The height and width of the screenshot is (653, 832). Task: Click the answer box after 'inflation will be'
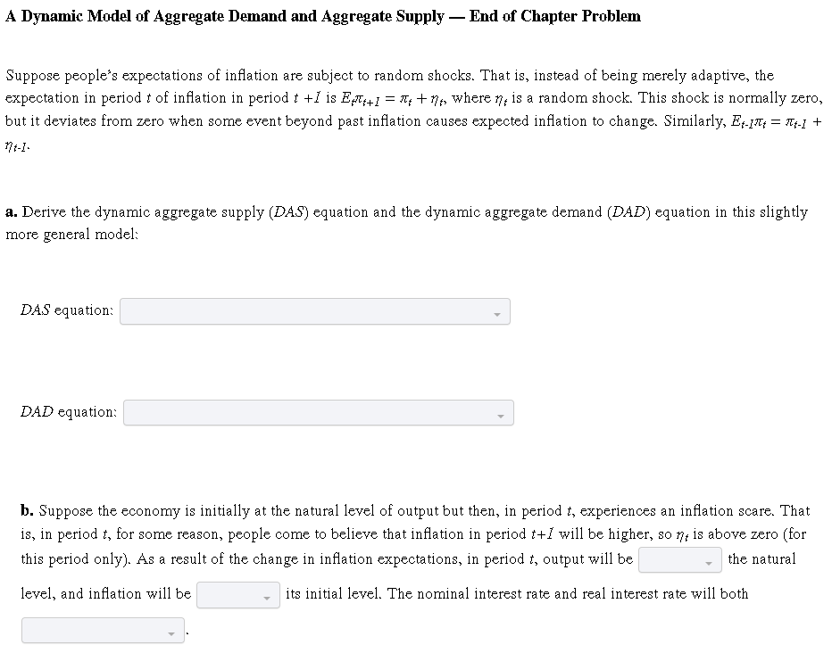coord(237,594)
